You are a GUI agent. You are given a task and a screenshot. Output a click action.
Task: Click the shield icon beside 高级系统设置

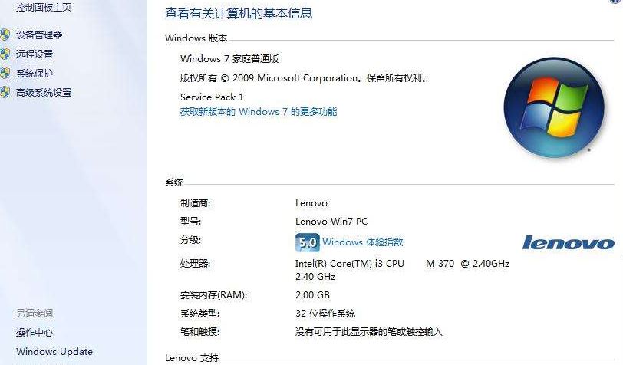[5, 93]
